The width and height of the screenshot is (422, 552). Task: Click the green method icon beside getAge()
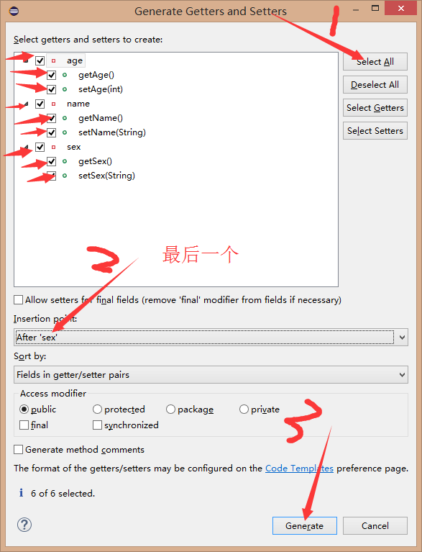65,75
